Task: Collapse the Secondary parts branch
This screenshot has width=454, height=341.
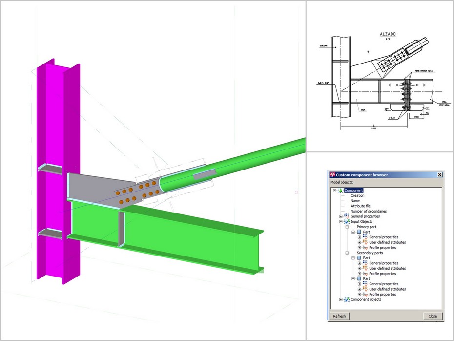Action: (x=347, y=253)
